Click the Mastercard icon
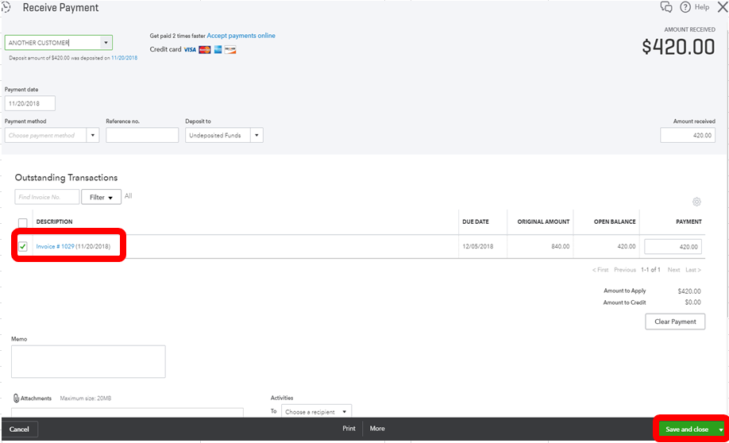 pyautogui.click(x=205, y=50)
